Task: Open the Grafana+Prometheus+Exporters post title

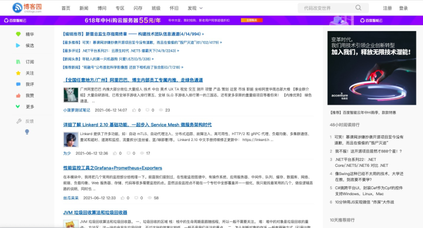Action: point(113,168)
